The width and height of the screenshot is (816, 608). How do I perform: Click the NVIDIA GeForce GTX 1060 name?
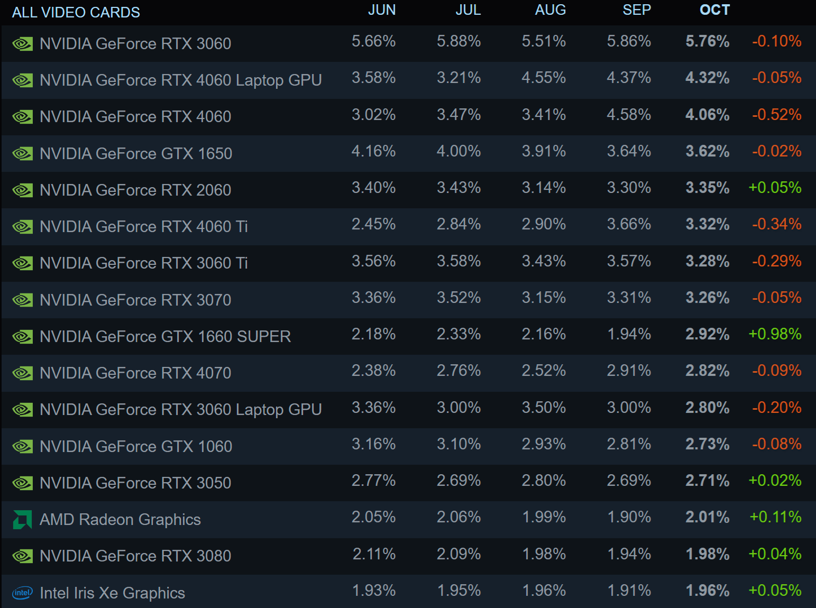point(136,446)
